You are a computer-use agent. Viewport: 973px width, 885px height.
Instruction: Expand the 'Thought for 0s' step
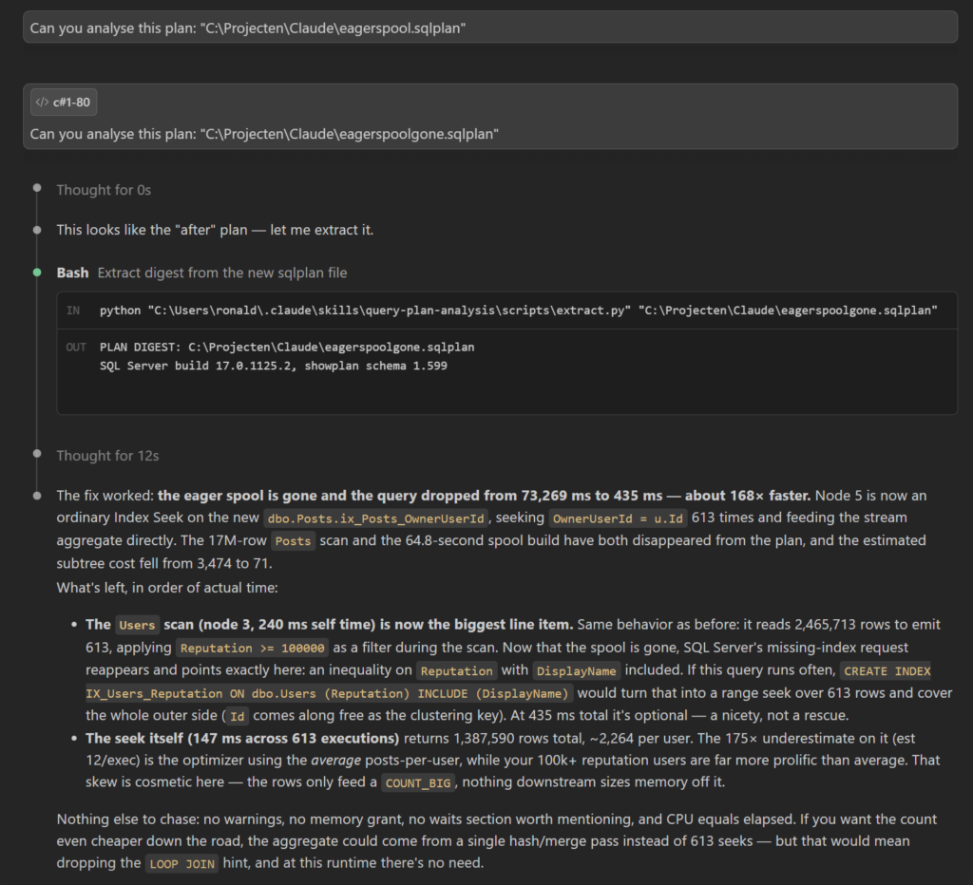coord(104,190)
